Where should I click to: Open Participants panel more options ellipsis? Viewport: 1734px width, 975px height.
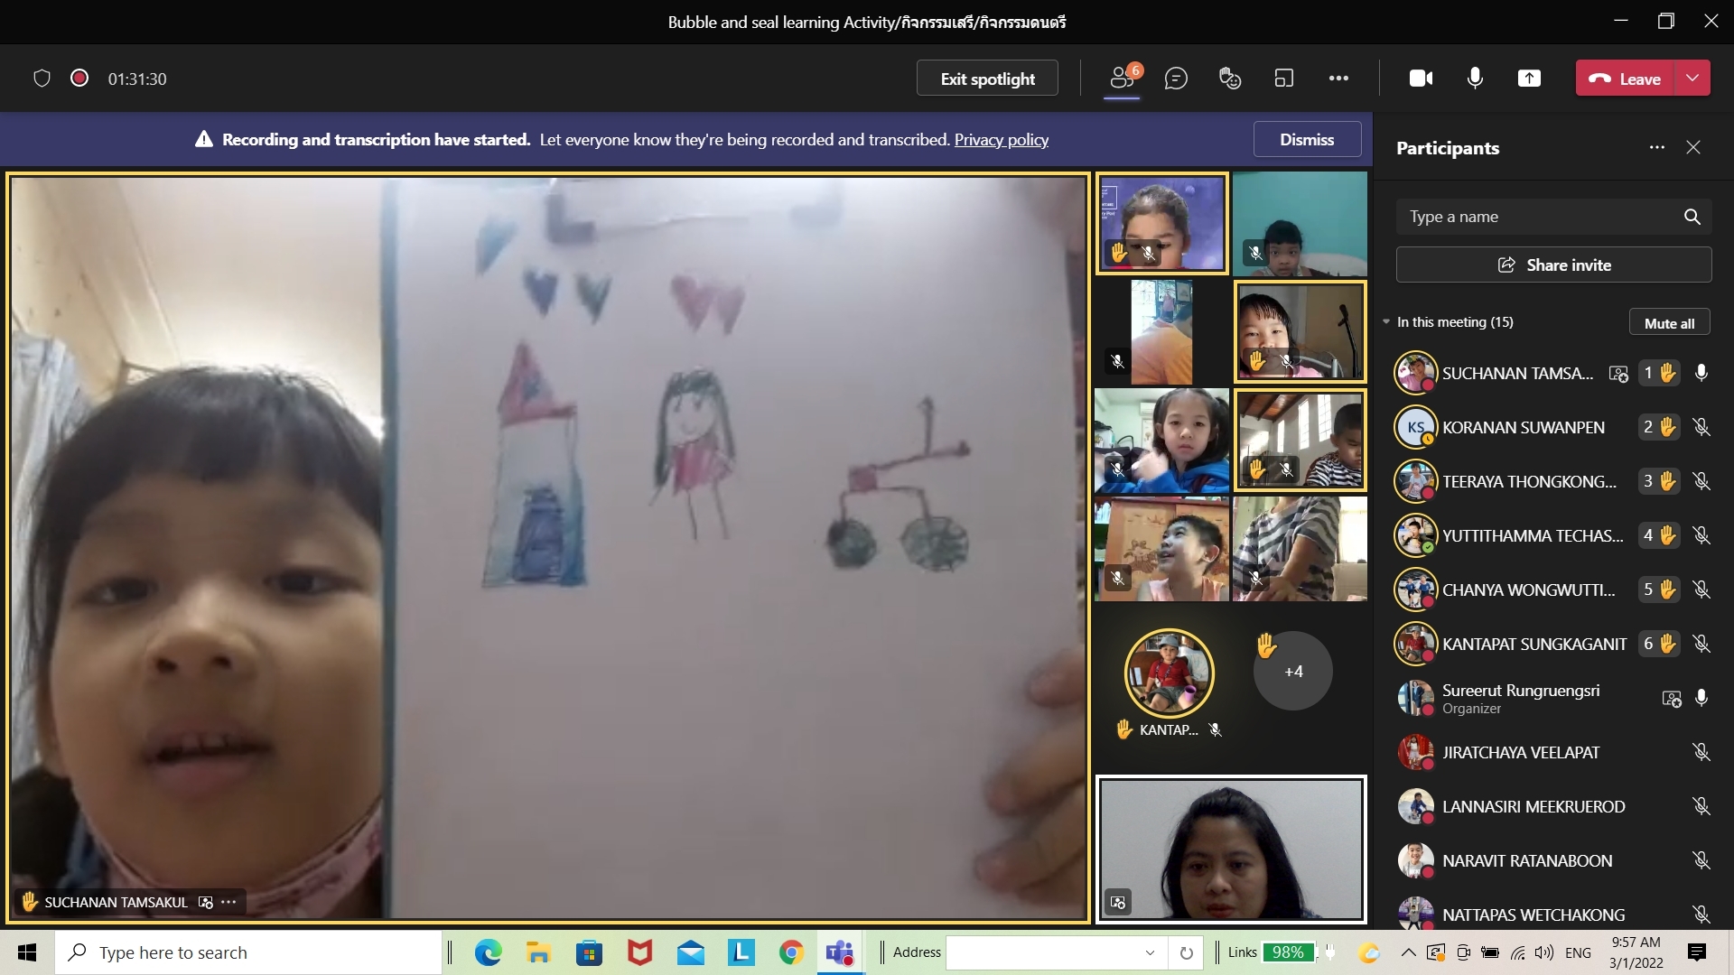1656,147
